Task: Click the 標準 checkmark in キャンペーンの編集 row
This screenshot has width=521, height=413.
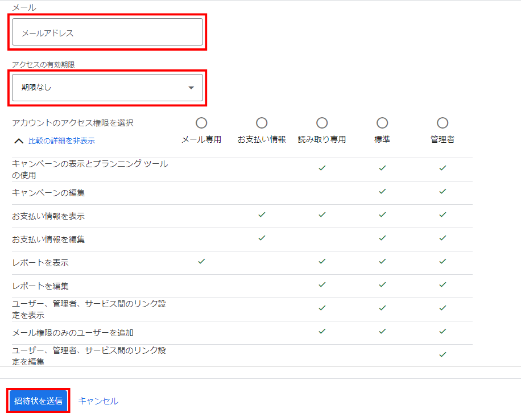Action: pyautogui.click(x=382, y=191)
